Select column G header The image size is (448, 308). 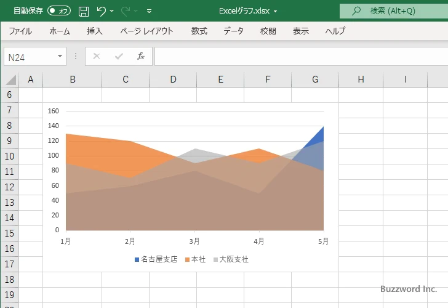tap(315, 79)
